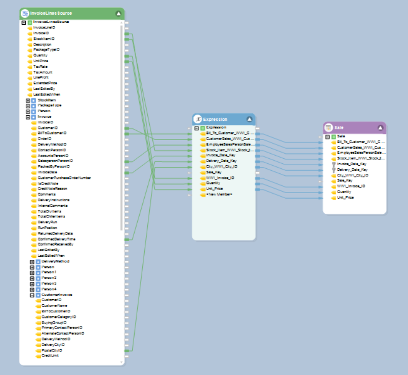408x375 pixels.
Task: Expand the StockItem tree node
Action: [28, 100]
